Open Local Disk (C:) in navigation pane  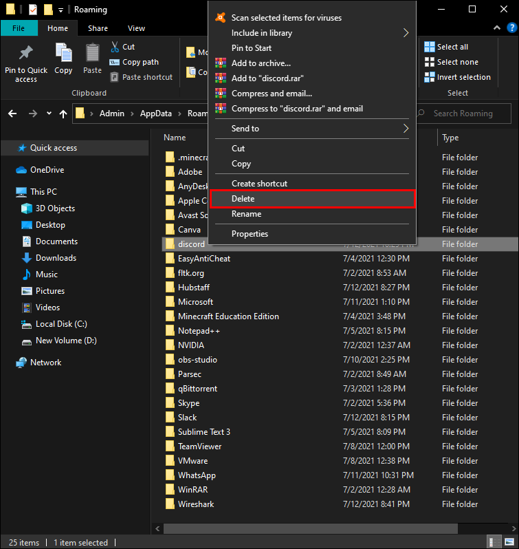[x=54, y=324]
